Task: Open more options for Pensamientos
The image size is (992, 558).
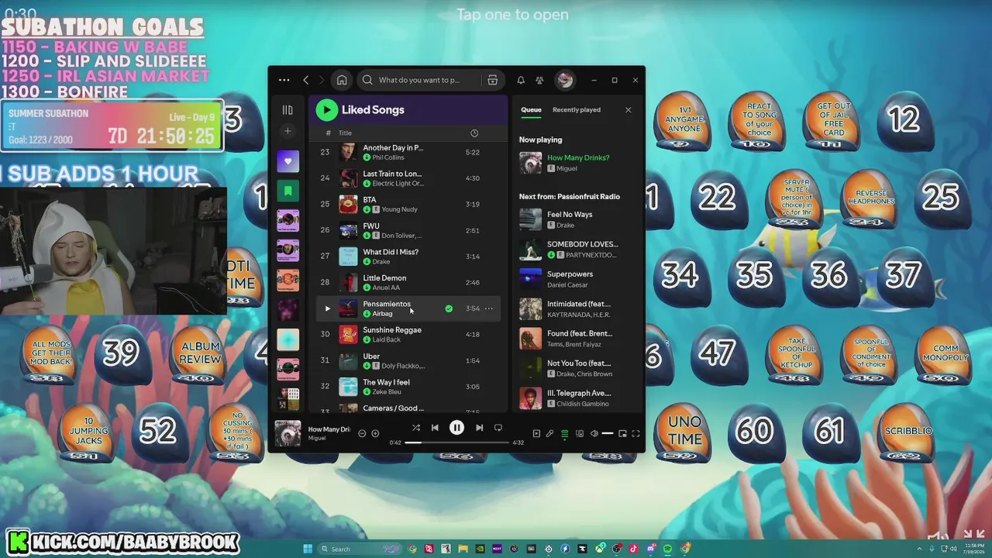Action: [x=489, y=308]
